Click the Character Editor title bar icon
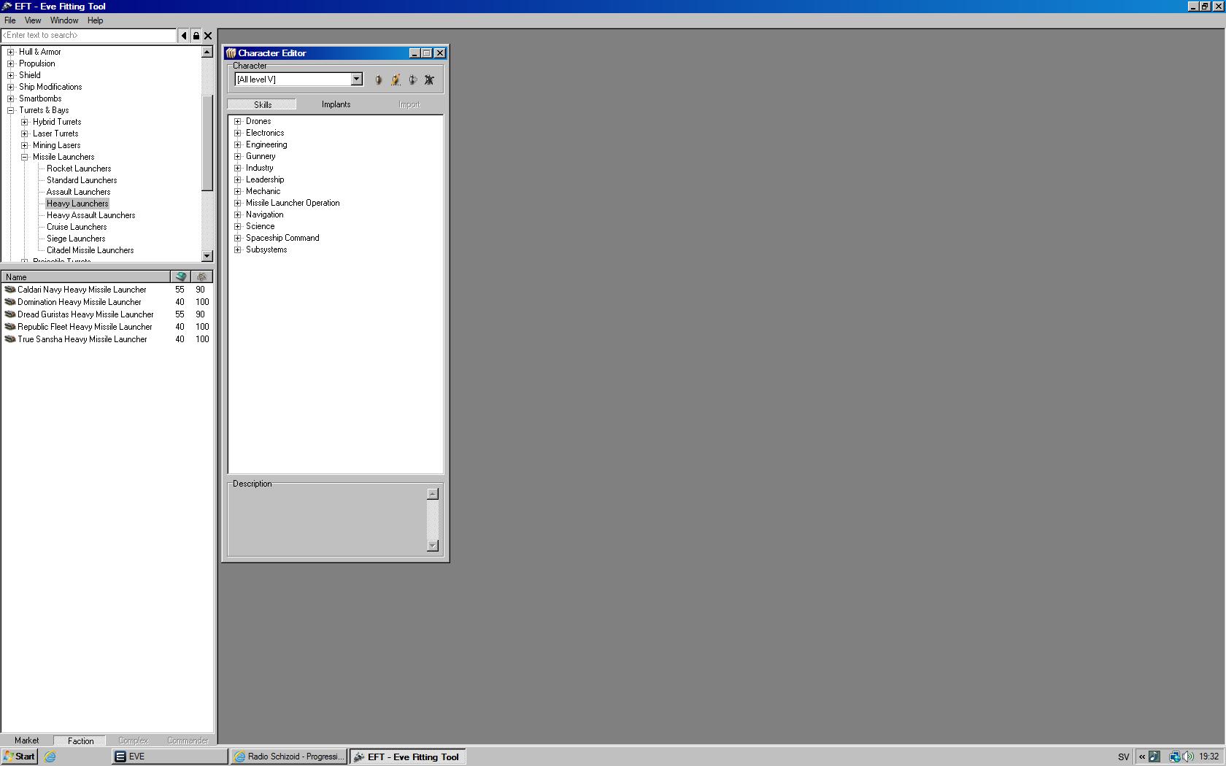 coord(231,53)
